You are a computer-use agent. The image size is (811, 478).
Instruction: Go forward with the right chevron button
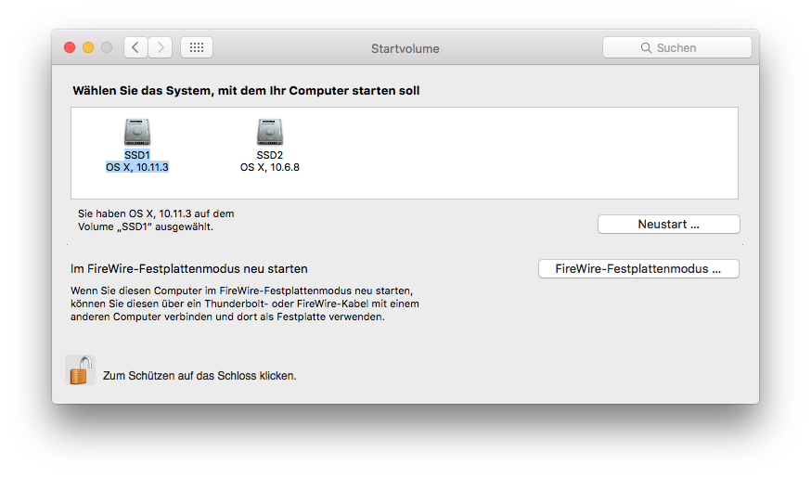[x=161, y=47]
